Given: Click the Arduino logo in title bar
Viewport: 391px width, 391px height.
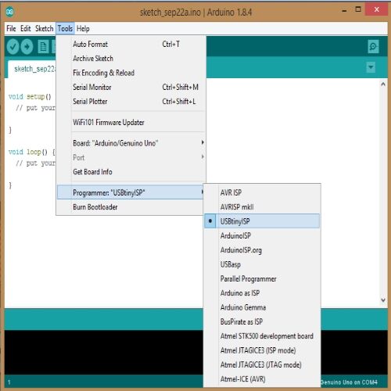Looking at the screenshot, I should pos(10,12).
